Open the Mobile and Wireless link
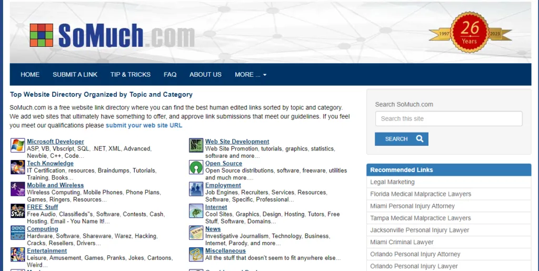 (55, 185)
